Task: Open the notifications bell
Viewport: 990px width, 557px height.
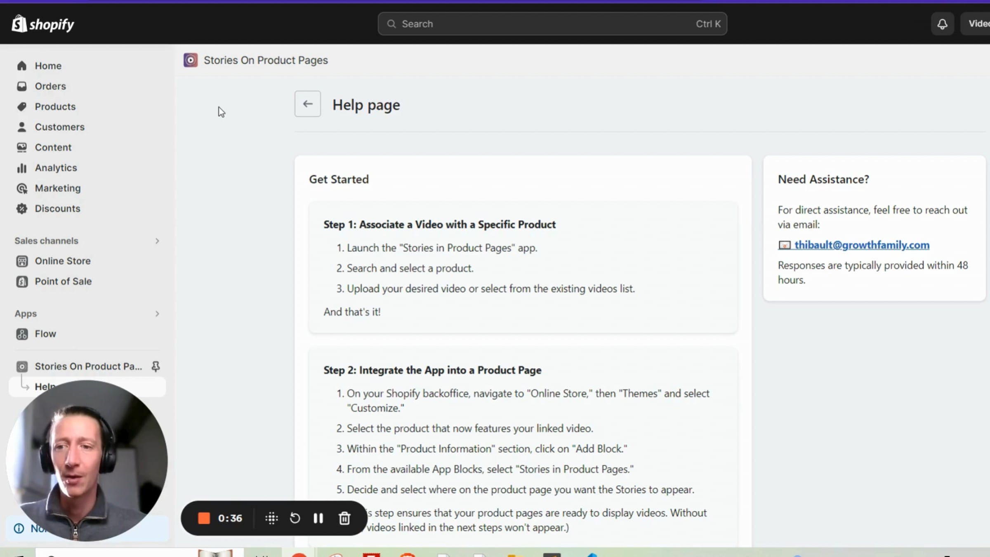Action: 942,24
